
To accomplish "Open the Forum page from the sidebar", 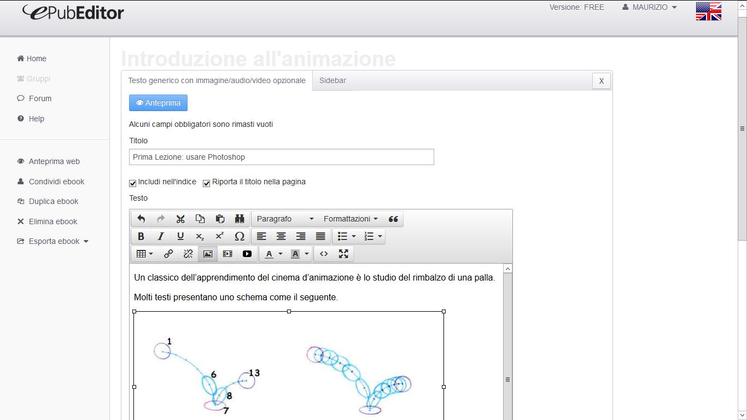I will tap(40, 98).
